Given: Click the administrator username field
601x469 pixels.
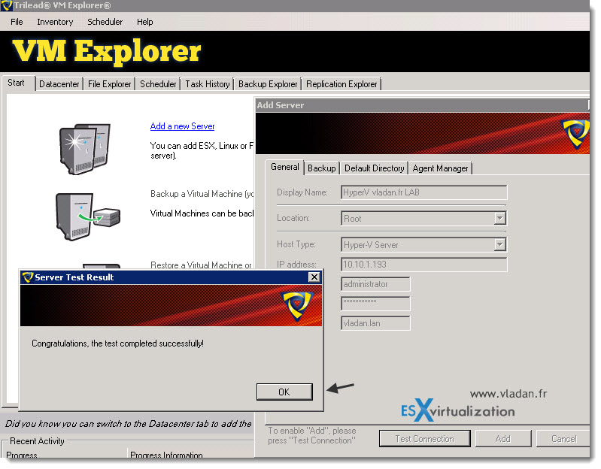Looking at the screenshot, I should tap(375, 284).
